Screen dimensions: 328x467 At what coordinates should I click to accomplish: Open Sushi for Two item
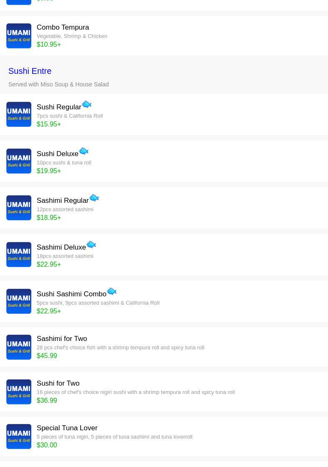coord(164,391)
